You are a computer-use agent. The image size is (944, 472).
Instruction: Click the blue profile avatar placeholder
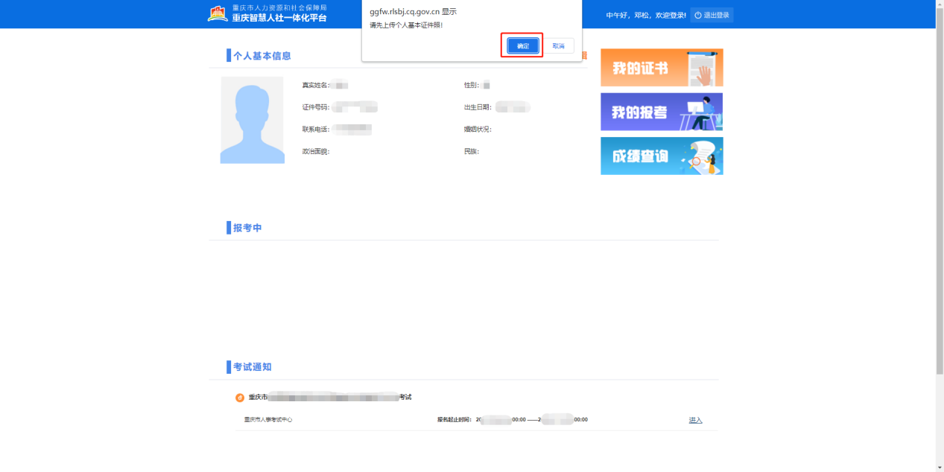pyautogui.click(x=252, y=120)
